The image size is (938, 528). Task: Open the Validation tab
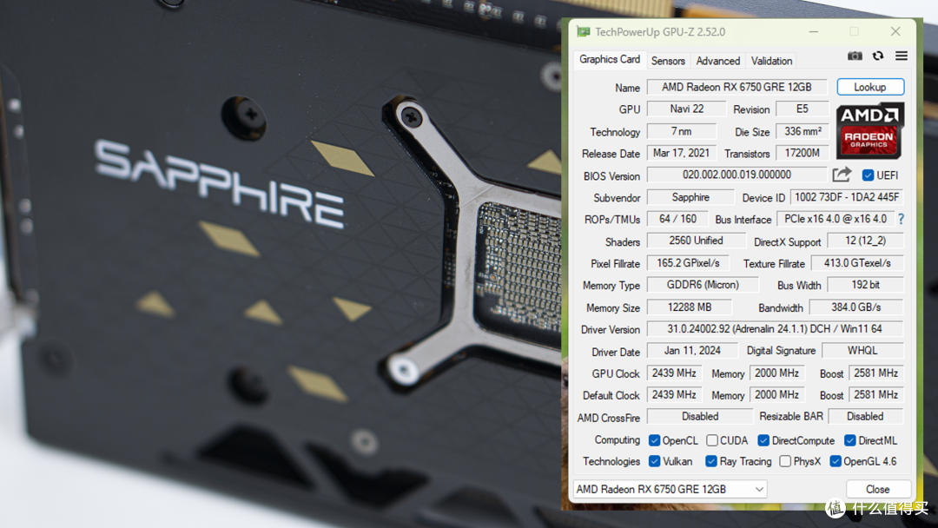tap(771, 61)
